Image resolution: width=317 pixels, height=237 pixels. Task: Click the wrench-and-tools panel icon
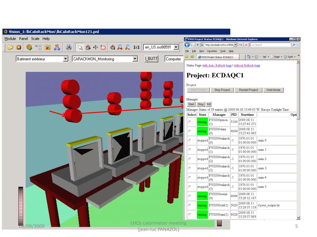(x=48, y=47)
